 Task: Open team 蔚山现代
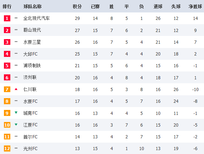pyautogui.click(x=32, y=30)
